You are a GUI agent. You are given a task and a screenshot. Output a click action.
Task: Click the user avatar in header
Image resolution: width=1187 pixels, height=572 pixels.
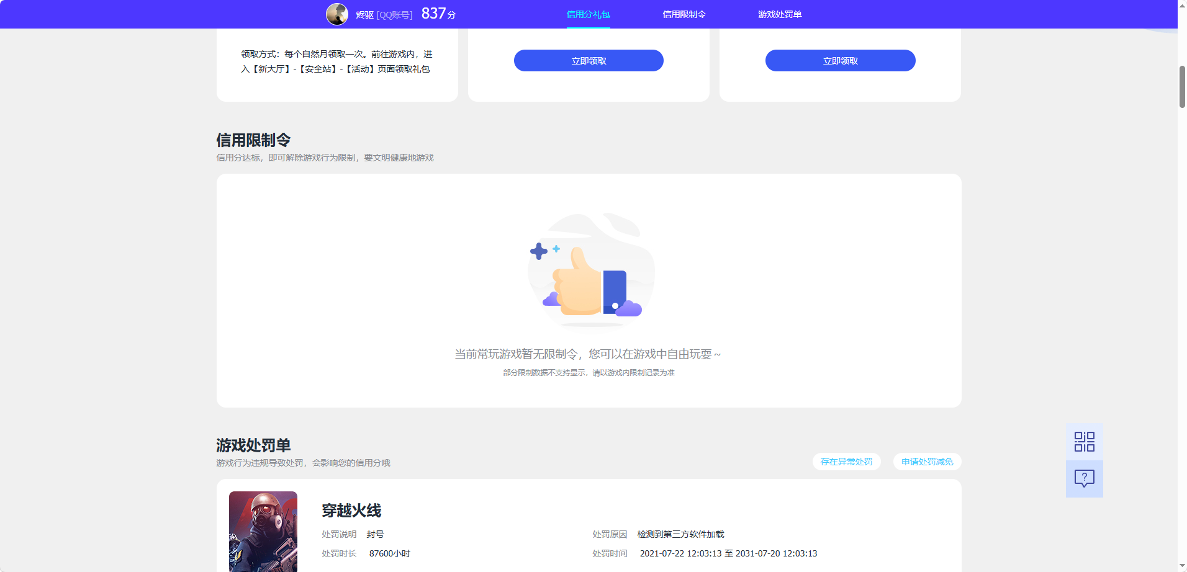[x=337, y=14]
